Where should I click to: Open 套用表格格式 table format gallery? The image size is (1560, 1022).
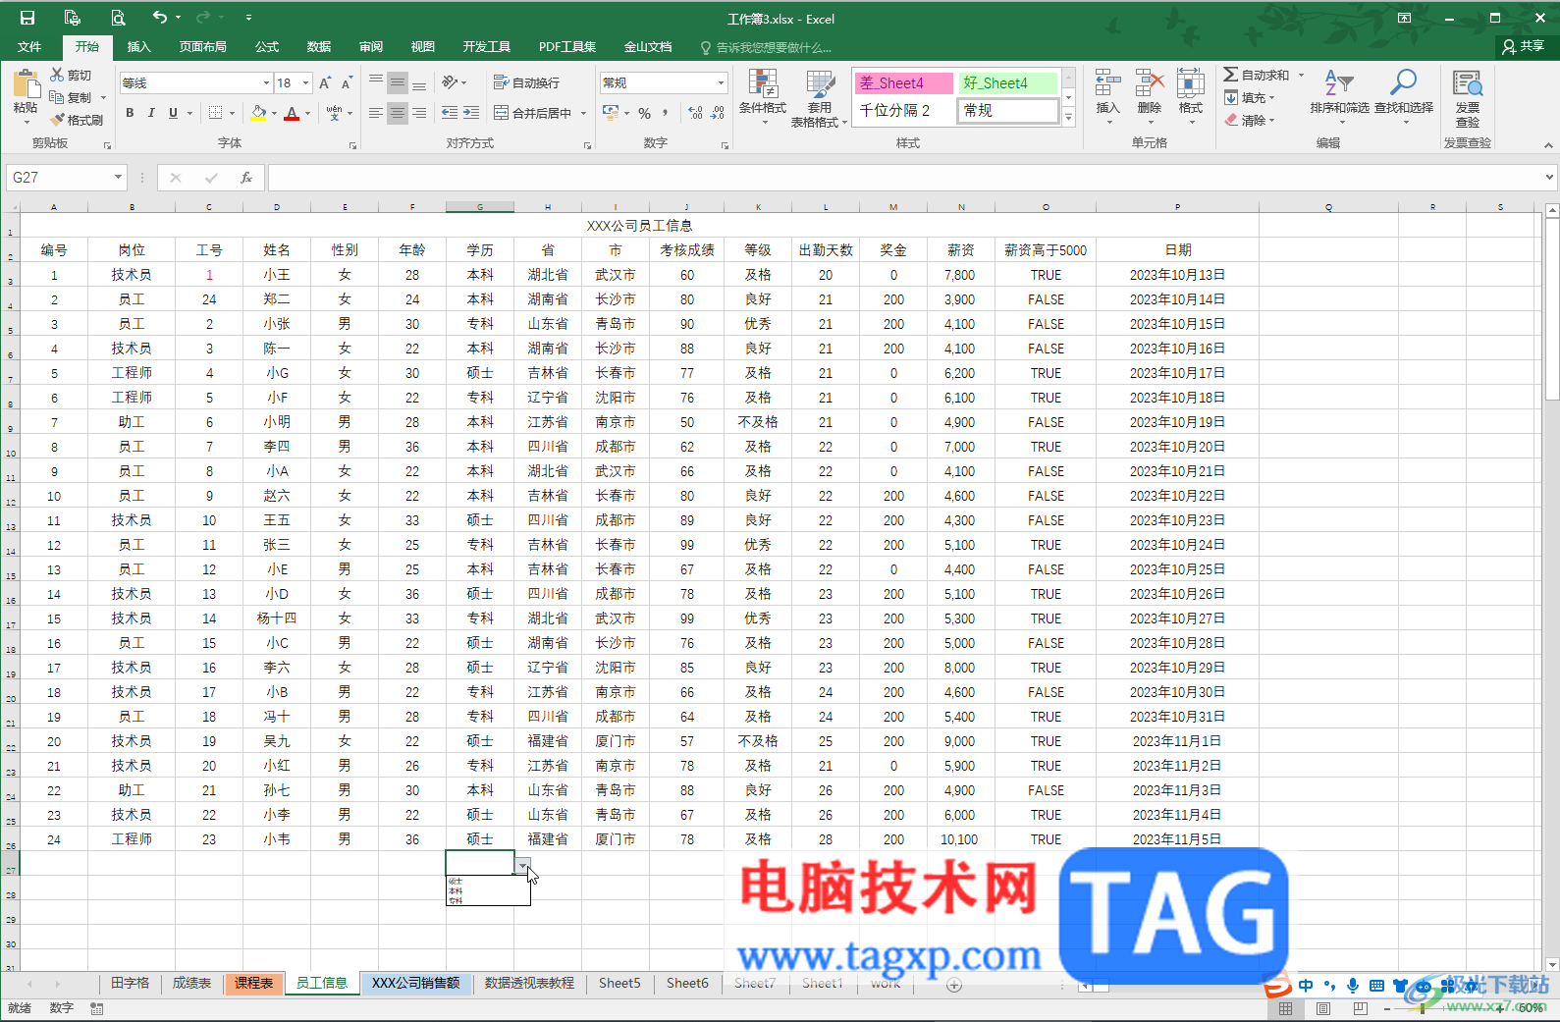click(819, 99)
